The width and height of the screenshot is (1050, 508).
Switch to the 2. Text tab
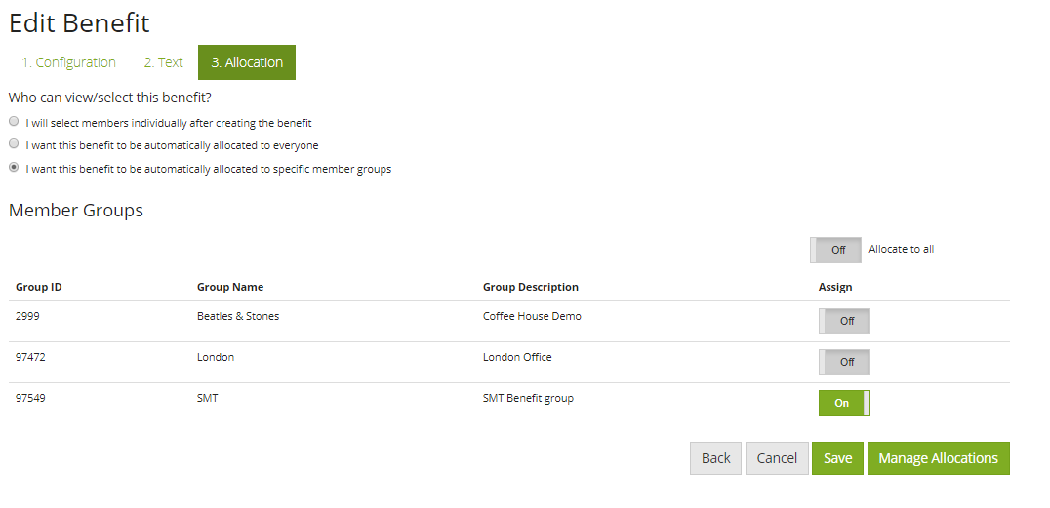163,62
